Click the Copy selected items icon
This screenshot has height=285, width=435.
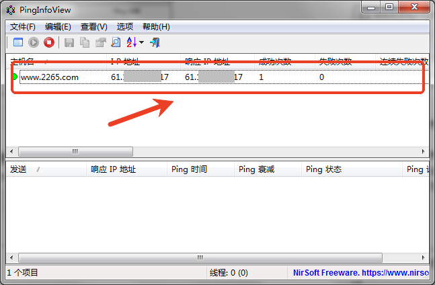point(85,42)
